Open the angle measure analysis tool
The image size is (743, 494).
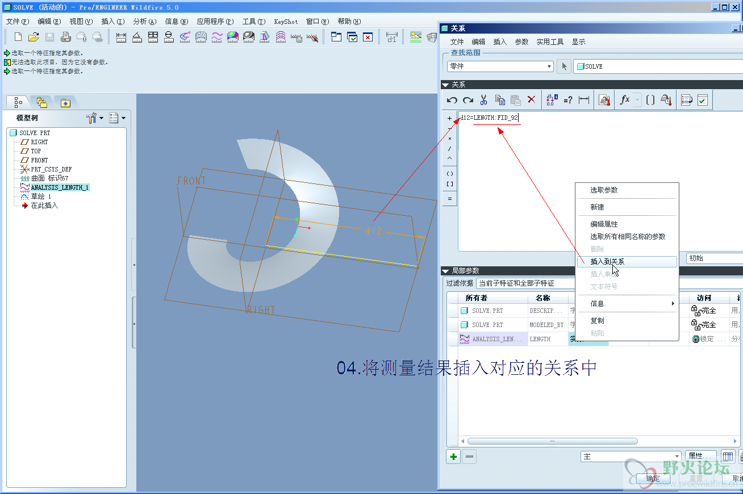click(x=137, y=37)
